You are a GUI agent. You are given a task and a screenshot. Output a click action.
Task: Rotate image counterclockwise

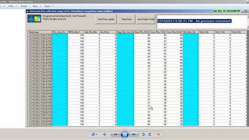(143, 134)
